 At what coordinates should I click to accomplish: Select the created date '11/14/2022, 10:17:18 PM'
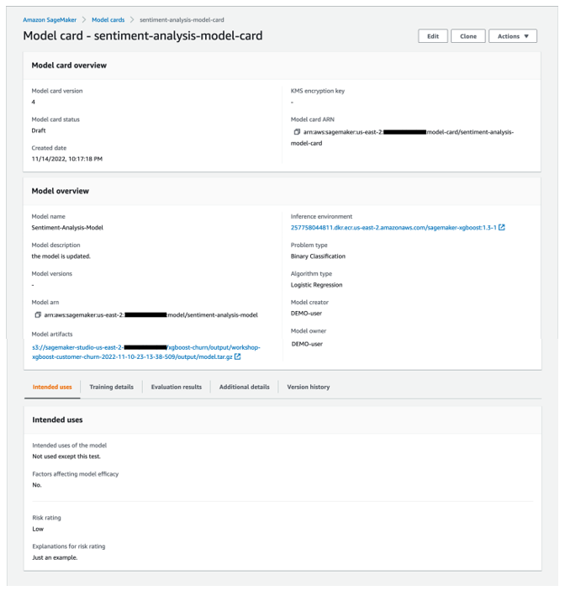click(x=67, y=159)
